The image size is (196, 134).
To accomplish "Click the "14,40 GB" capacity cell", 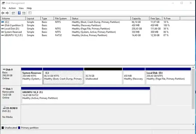I will click(x=136, y=35).
